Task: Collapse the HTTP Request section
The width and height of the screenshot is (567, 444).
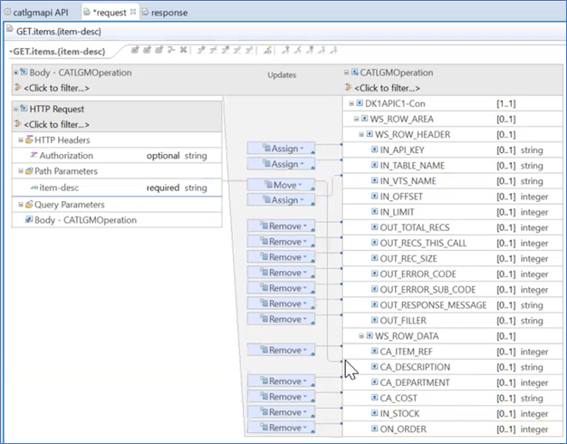Action: point(15,109)
